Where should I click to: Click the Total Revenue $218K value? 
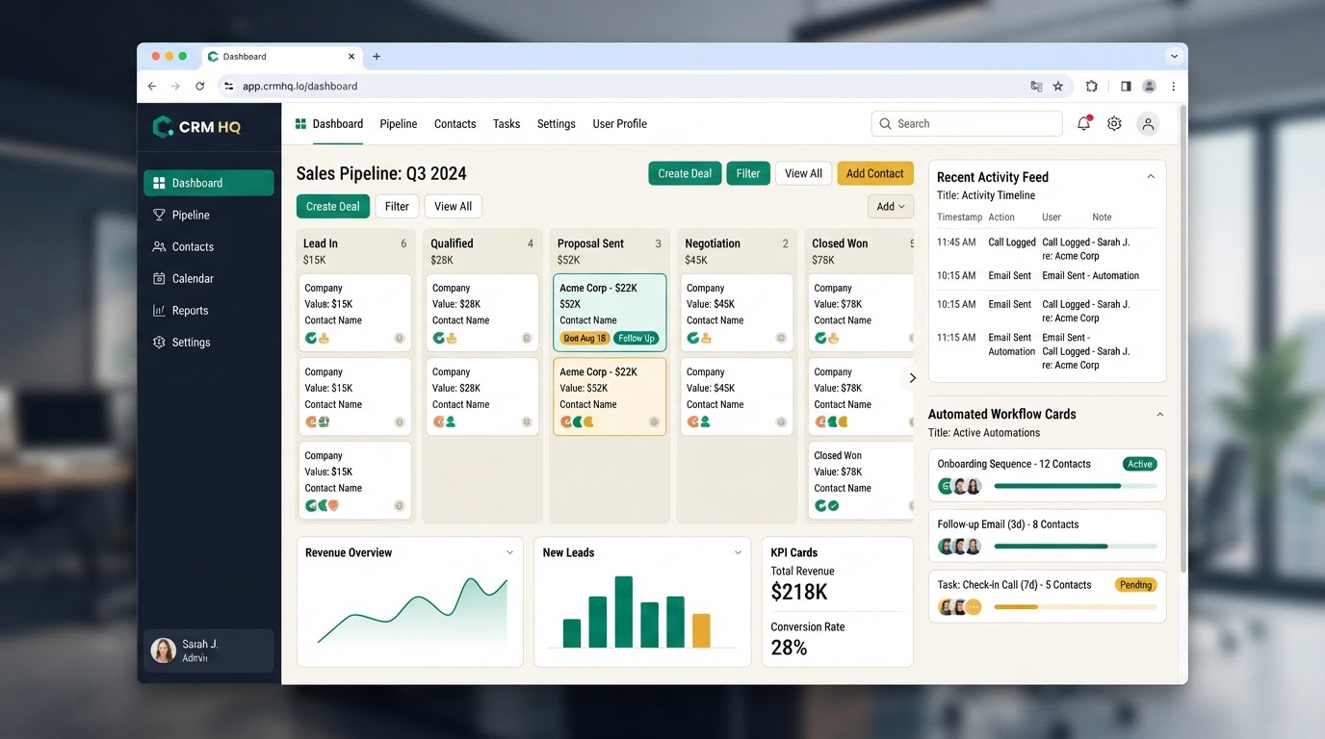pos(799,592)
